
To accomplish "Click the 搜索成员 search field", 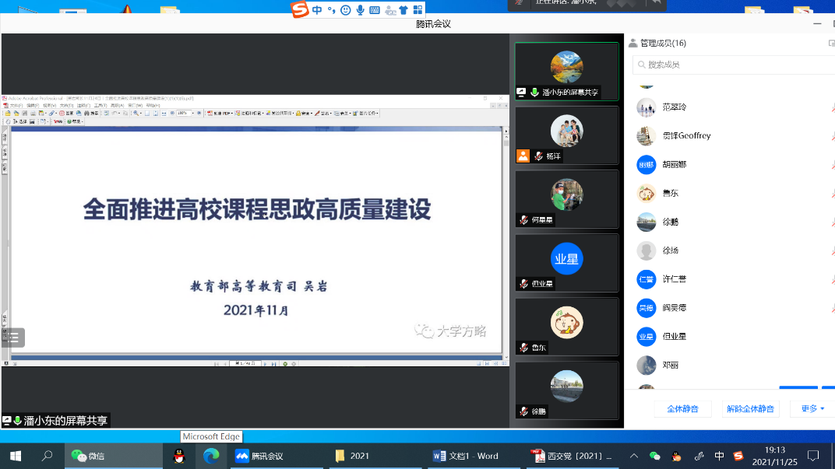I will click(732, 65).
